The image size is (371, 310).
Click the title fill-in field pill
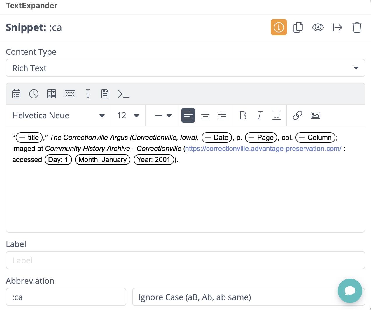click(x=29, y=138)
